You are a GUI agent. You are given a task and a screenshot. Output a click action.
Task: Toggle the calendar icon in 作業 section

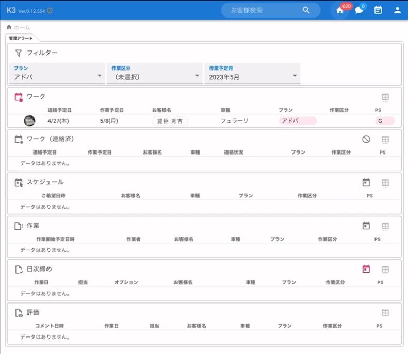pos(366,226)
